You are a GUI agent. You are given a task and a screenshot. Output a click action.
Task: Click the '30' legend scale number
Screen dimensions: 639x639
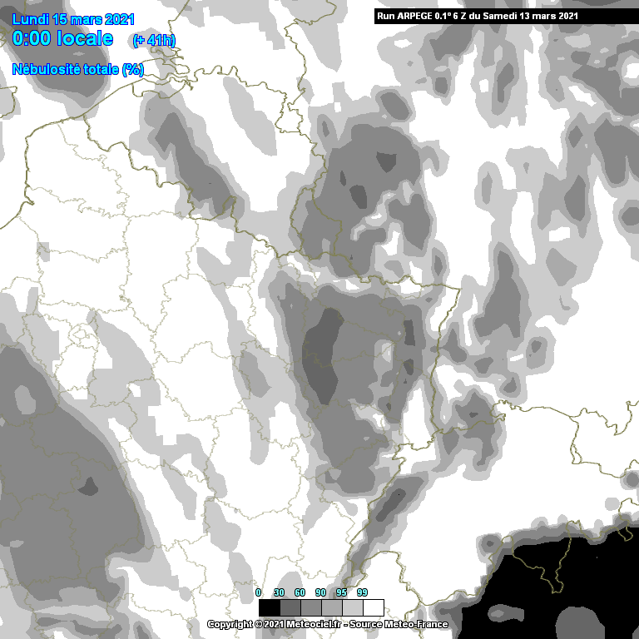click(x=280, y=592)
